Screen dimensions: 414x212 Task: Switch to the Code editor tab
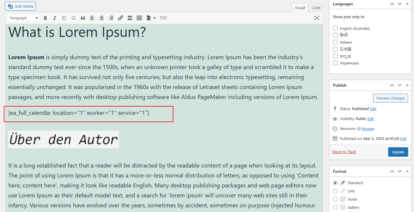click(x=316, y=8)
